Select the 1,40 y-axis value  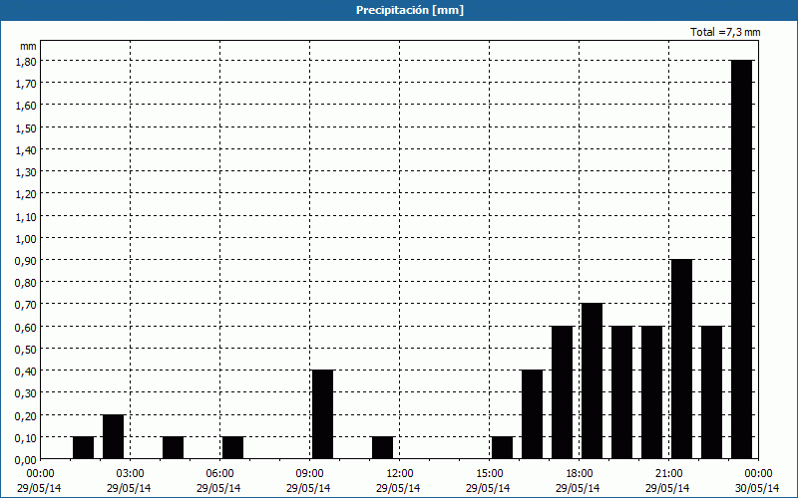[x=26, y=149]
